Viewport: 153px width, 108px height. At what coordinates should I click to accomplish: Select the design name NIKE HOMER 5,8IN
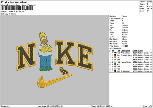point(17,12)
